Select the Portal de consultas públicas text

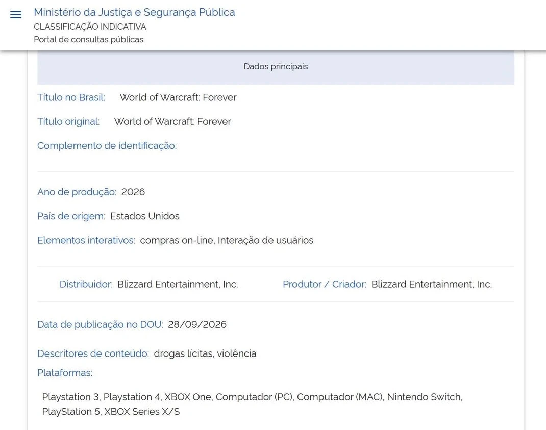tap(88, 40)
